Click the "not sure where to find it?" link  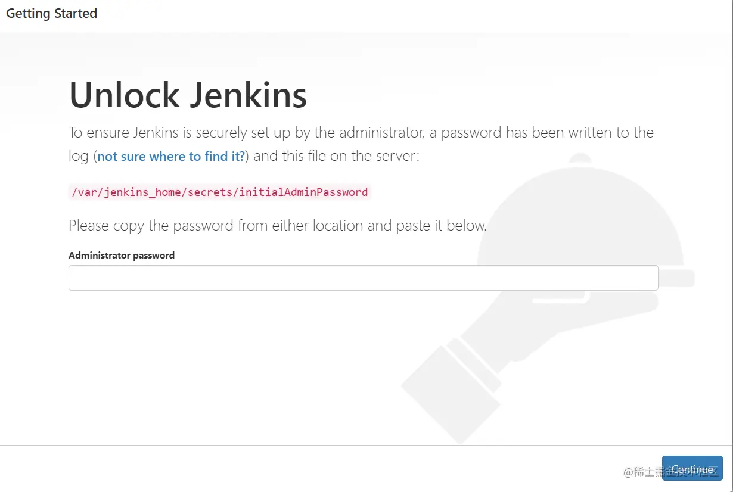click(171, 157)
